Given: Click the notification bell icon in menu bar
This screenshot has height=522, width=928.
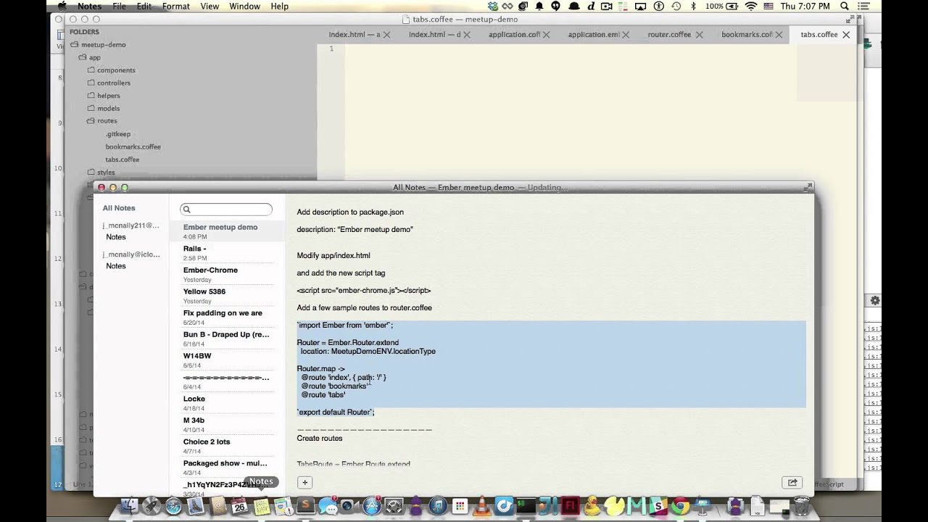Looking at the screenshot, I should (539, 6).
